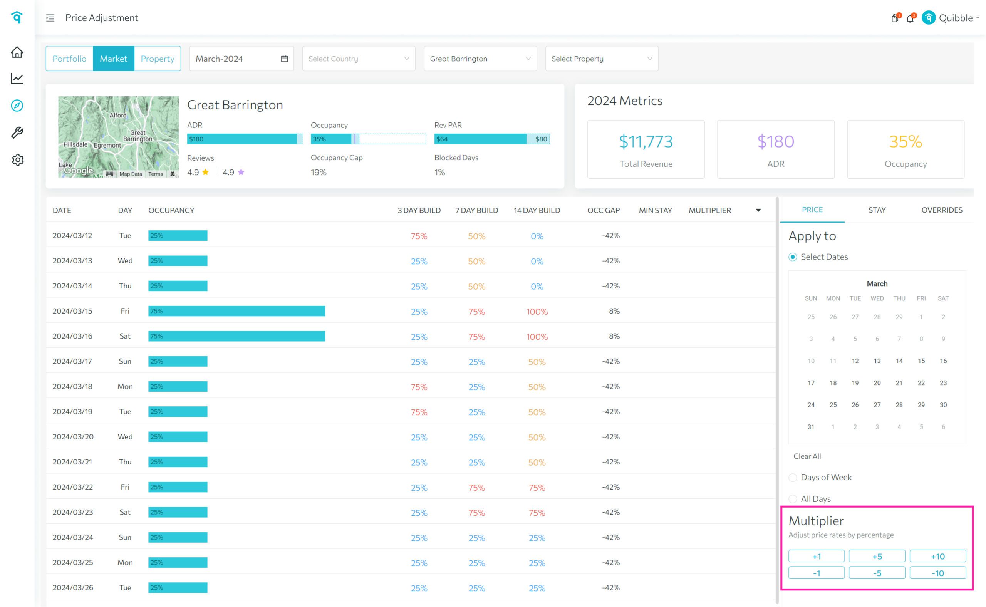Click the $180 ADR metric card
This screenshot has width=986, height=607.
(x=776, y=149)
